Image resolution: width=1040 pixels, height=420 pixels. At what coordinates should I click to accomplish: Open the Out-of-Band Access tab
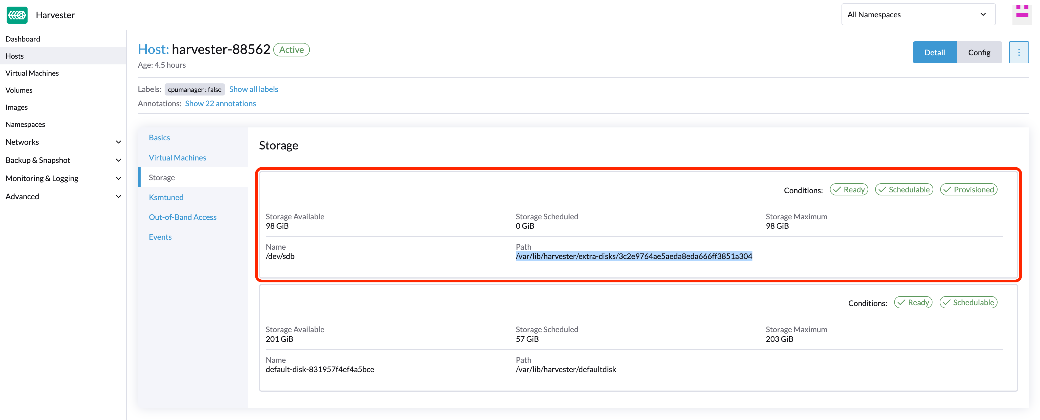pyautogui.click(x=183, y=217)
